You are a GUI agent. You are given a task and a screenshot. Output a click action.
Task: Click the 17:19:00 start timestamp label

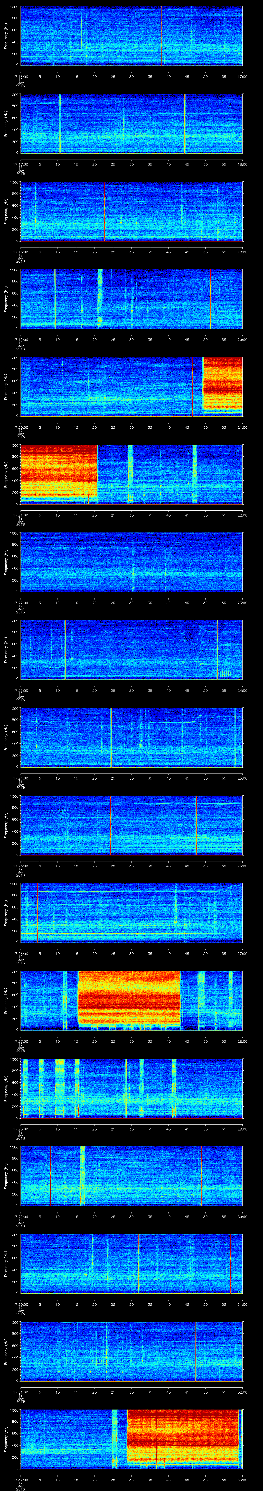click(21, 340)
